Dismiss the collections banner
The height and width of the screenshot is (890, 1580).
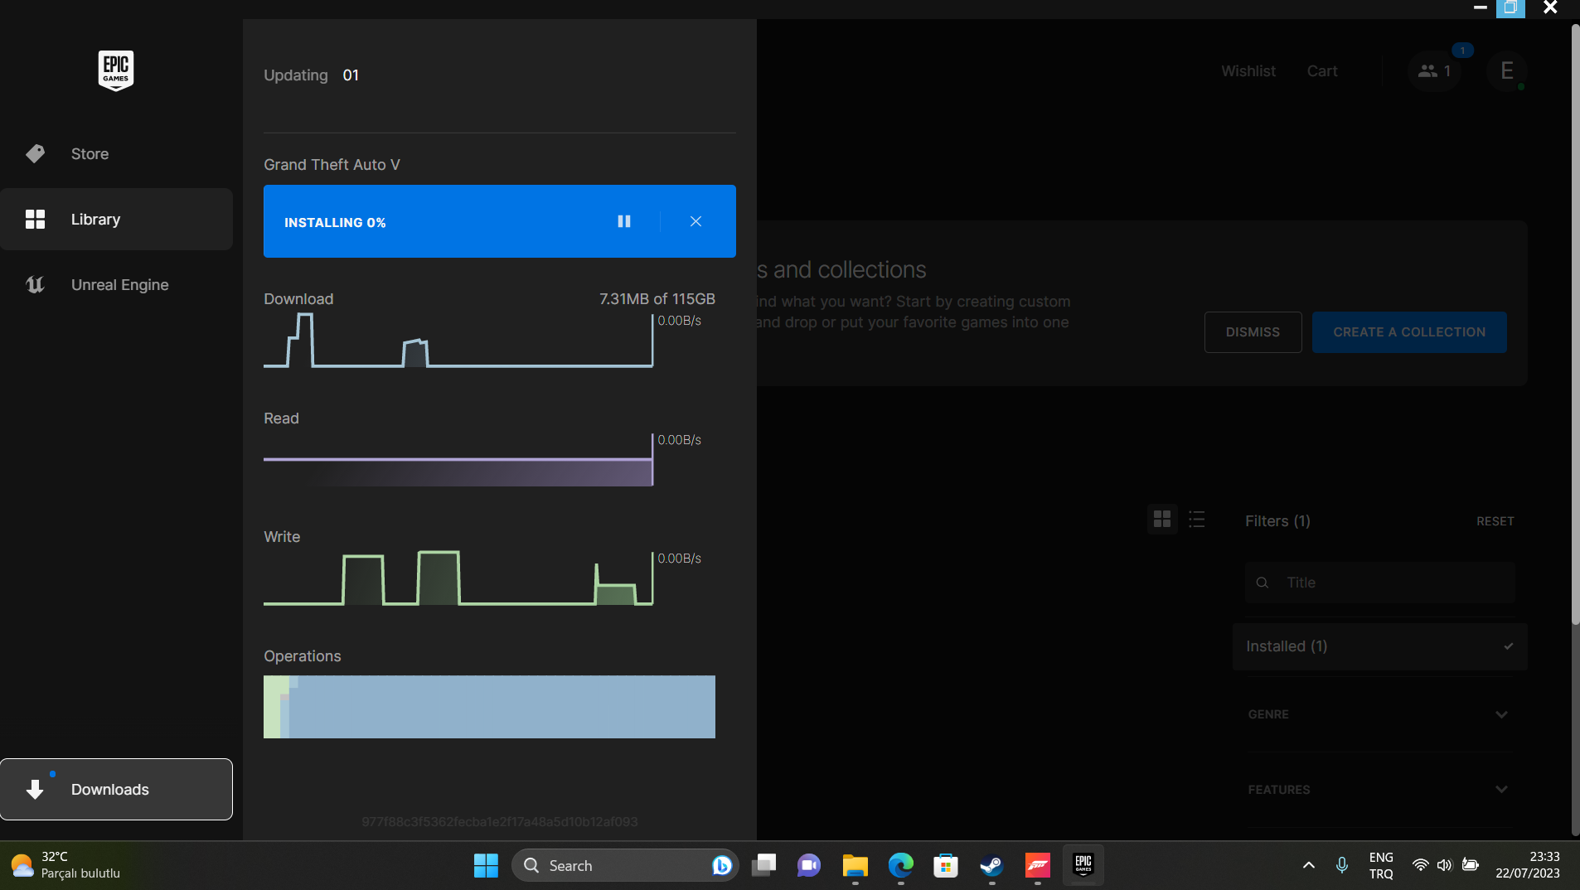tap(1253, 332)
